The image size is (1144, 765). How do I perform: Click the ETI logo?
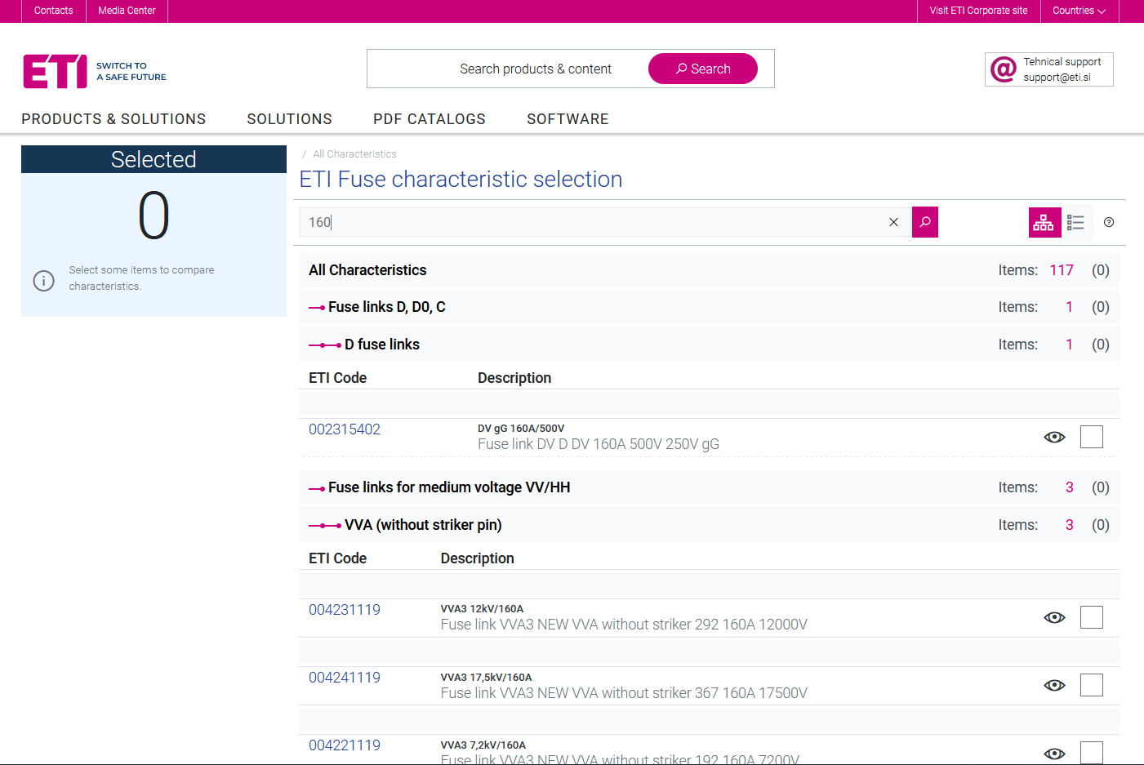click(56, 72)
